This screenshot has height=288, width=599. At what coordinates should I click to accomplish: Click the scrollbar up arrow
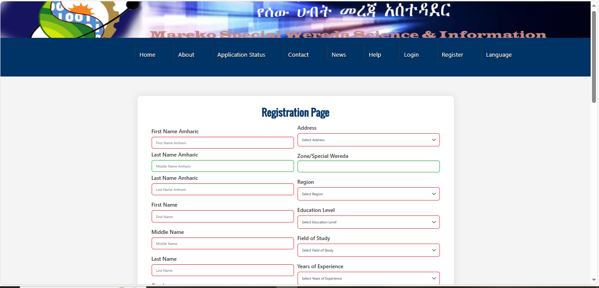coord(594,5)
